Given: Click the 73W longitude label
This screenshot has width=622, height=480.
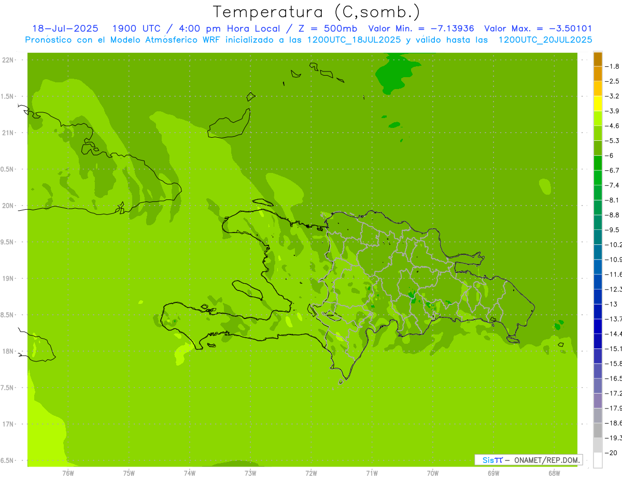Looking at the screenshot, I should coord(250,473).
